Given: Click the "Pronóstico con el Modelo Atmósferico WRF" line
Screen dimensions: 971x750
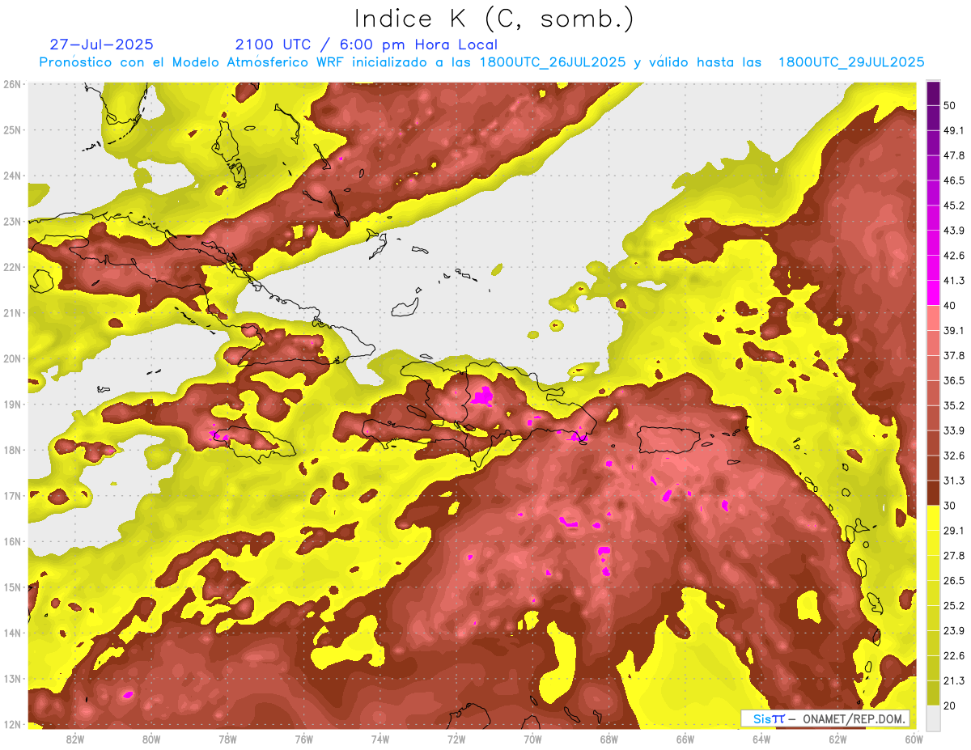Looking at the screenshot, I should click(x=481, y=62).
